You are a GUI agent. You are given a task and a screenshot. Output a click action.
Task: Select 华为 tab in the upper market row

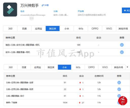click(81, 29)
